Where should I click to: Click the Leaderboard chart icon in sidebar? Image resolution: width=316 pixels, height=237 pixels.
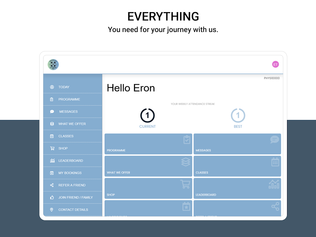(x=52, y=161)
